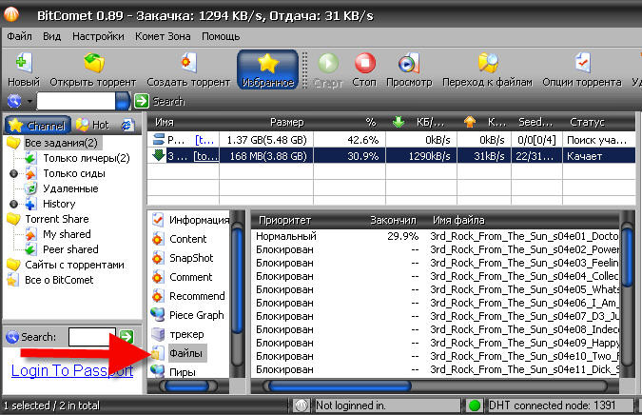Expand the Только сиды node

click(13, 173)
